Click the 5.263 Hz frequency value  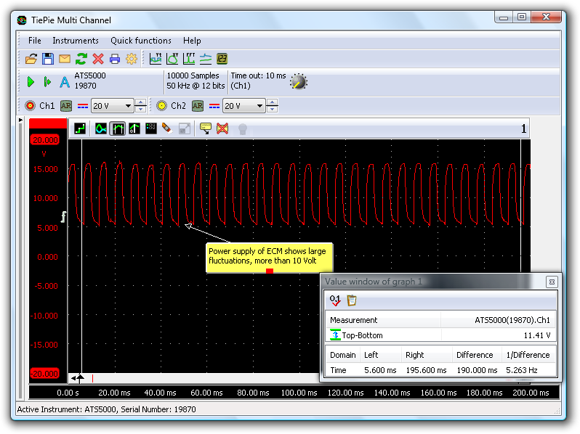(522, 370)
